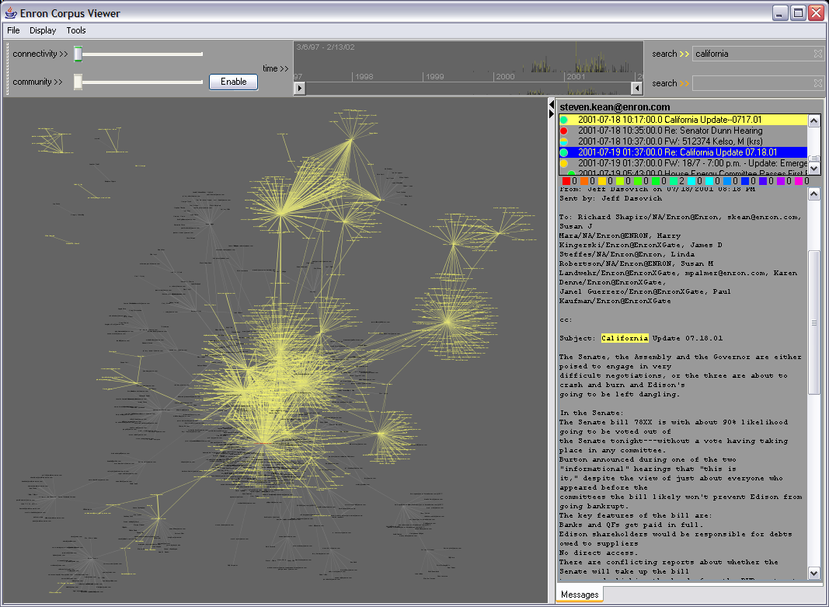Pick the magenta color swatch
829x607 pixels.
pos(799,181)
